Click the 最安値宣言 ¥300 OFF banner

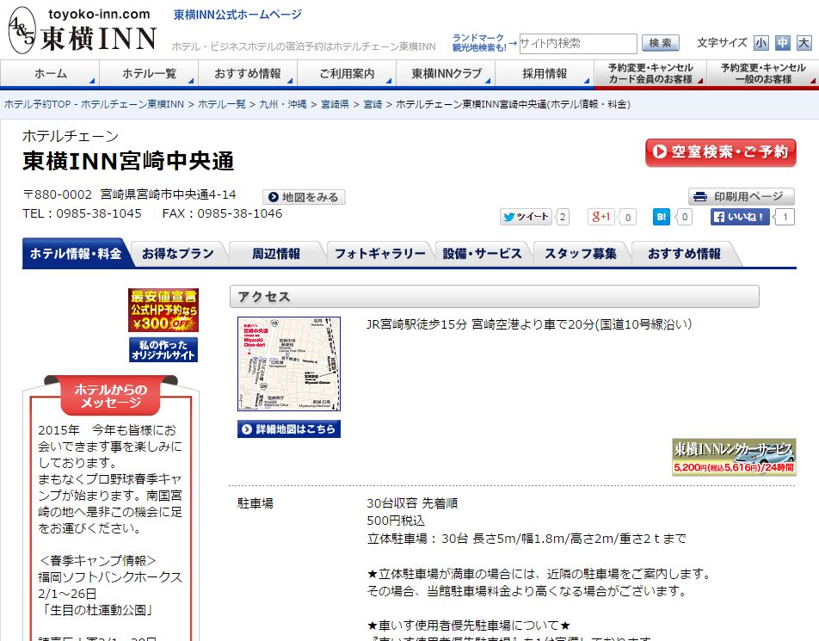[x=163, y=310]
